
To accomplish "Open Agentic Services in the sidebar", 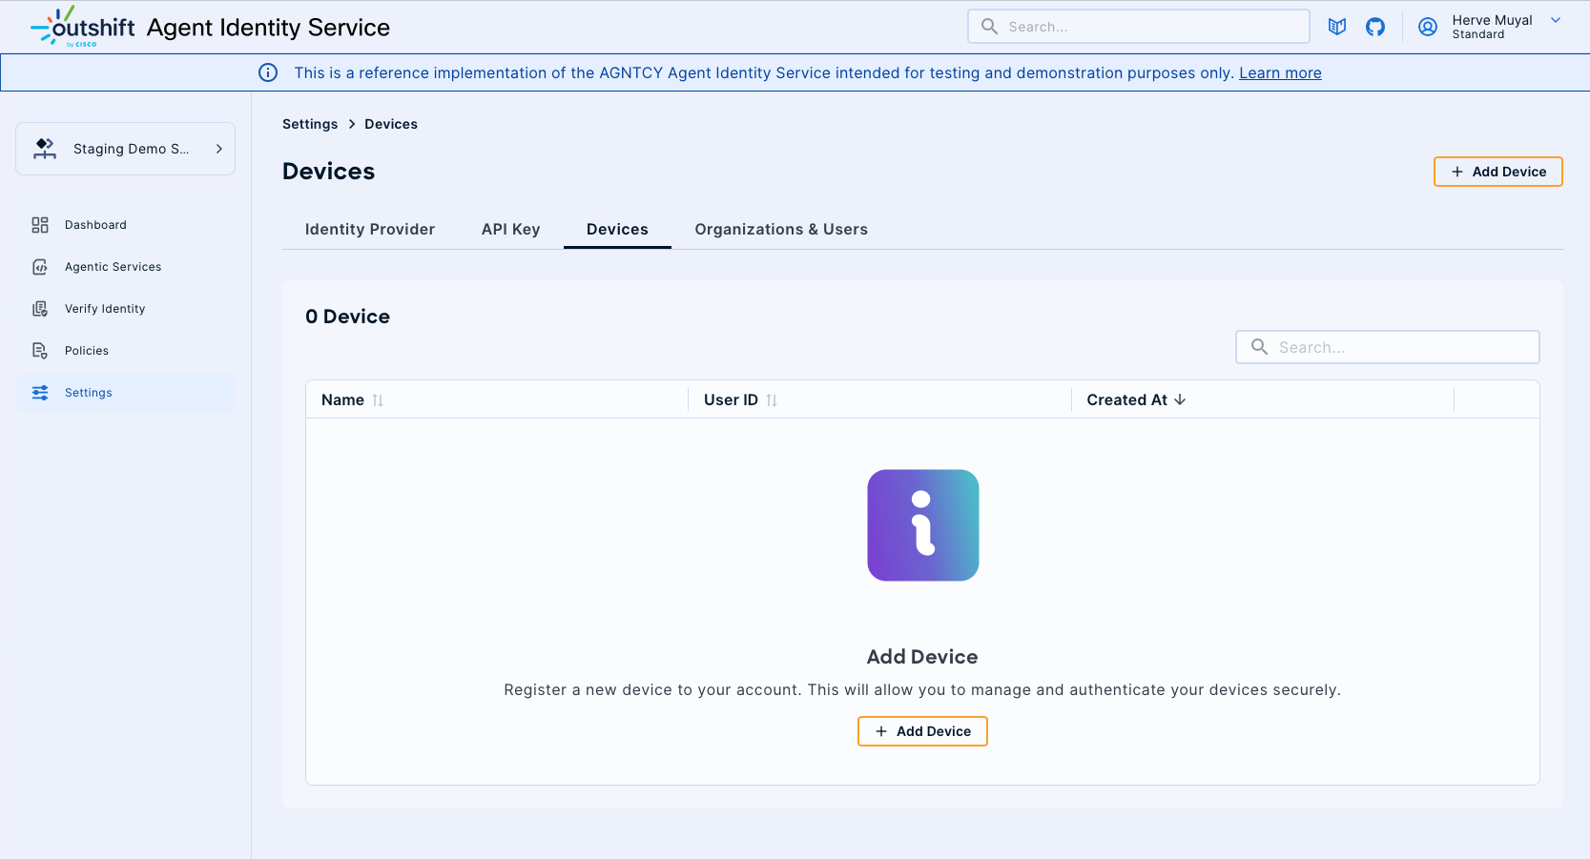I will [113, 267].
